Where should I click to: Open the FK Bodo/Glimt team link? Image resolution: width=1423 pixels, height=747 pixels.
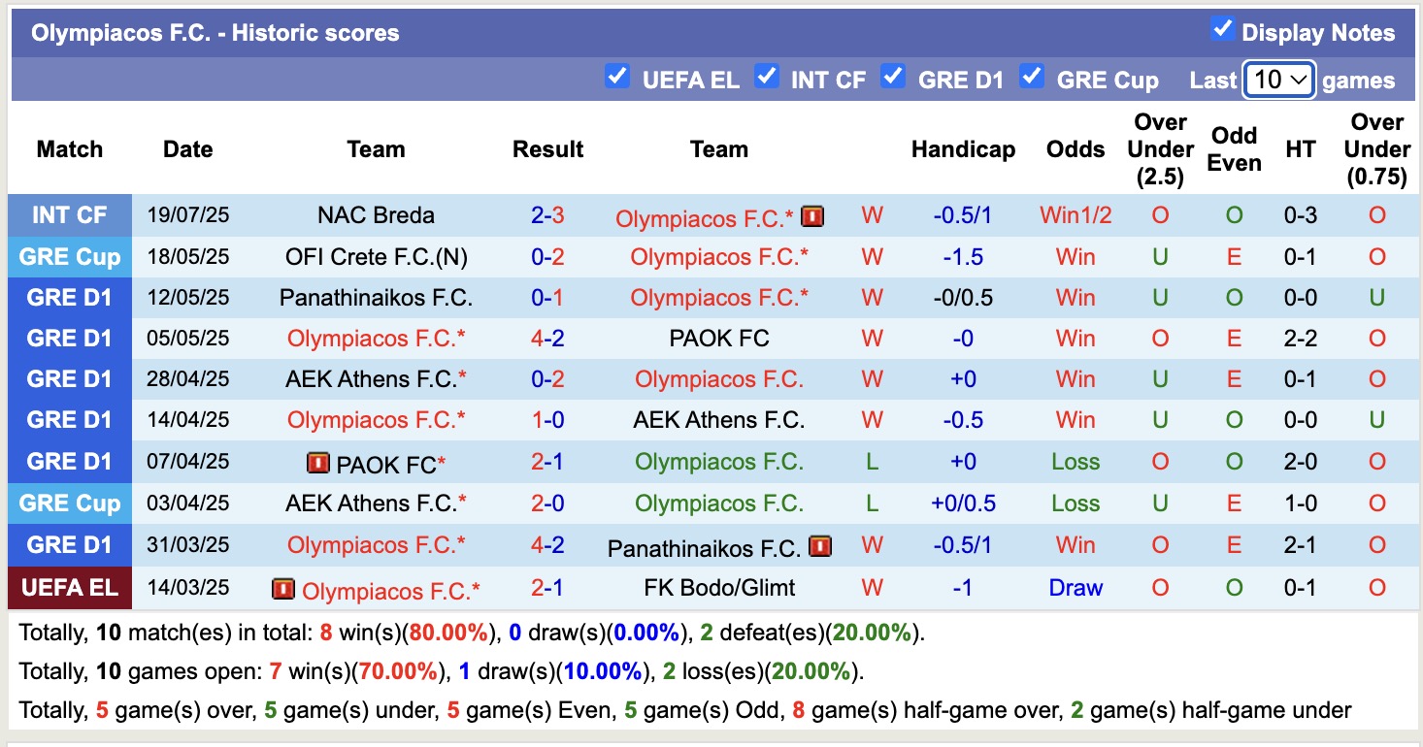tap(717, 587)
